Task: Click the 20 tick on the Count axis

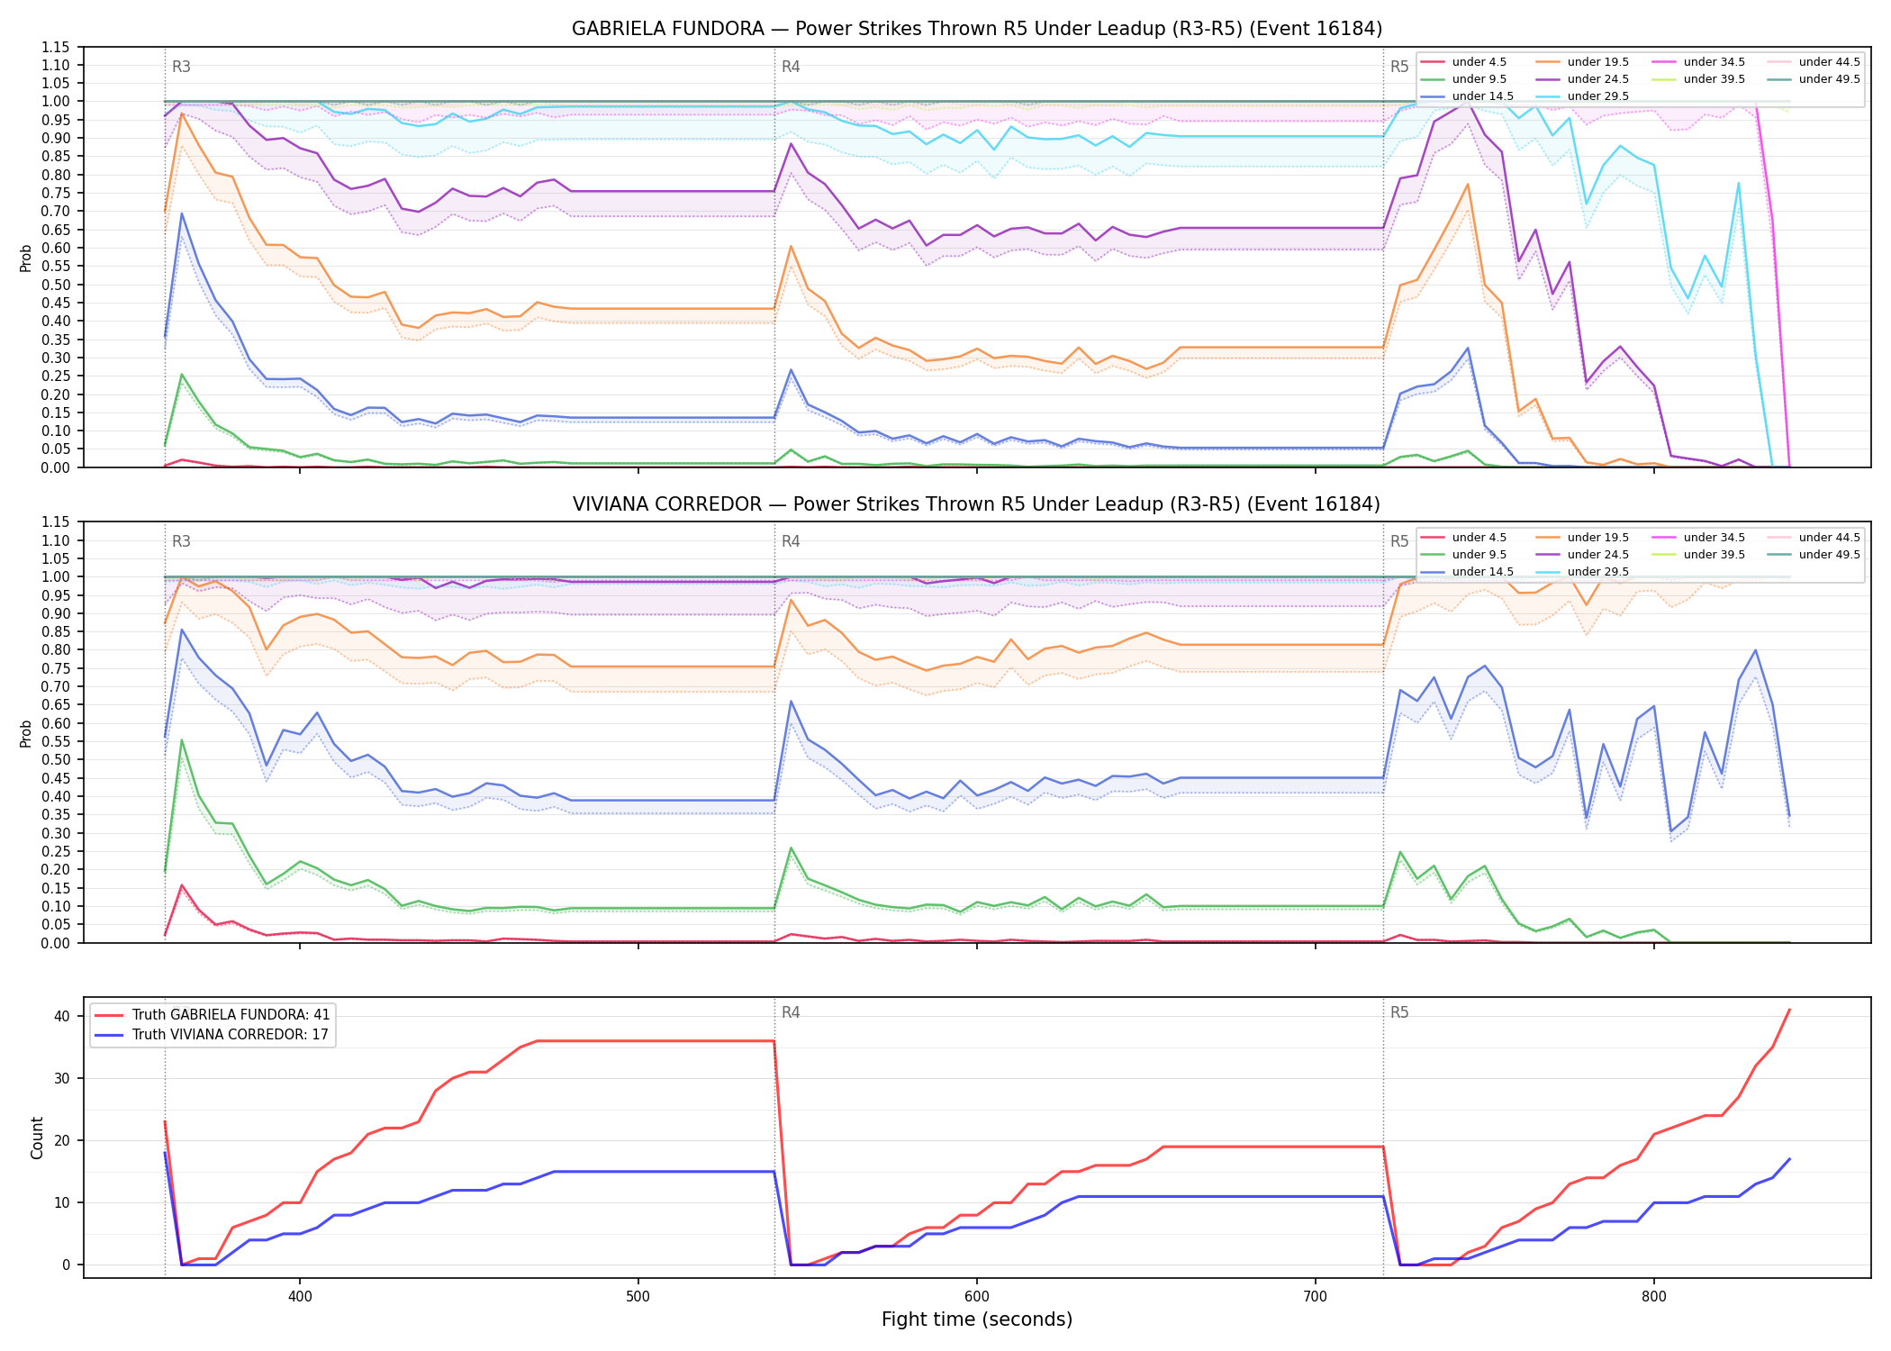Action: pos(62,1140)
